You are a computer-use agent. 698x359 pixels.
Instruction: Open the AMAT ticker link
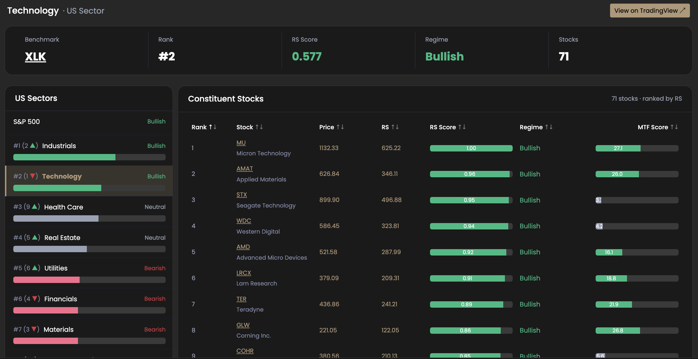pyautogui.click(x=244, y=168)
